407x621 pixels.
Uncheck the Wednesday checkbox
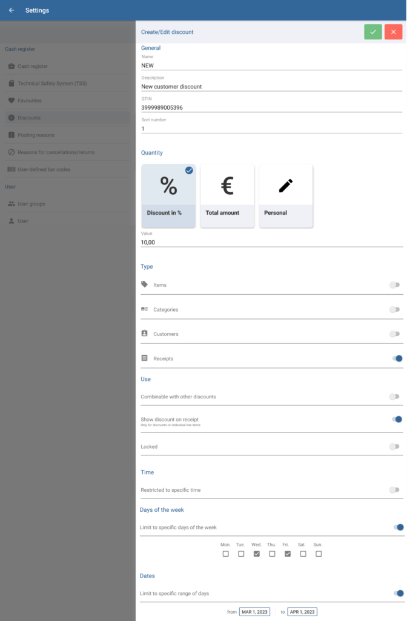[x=257, y=554]
